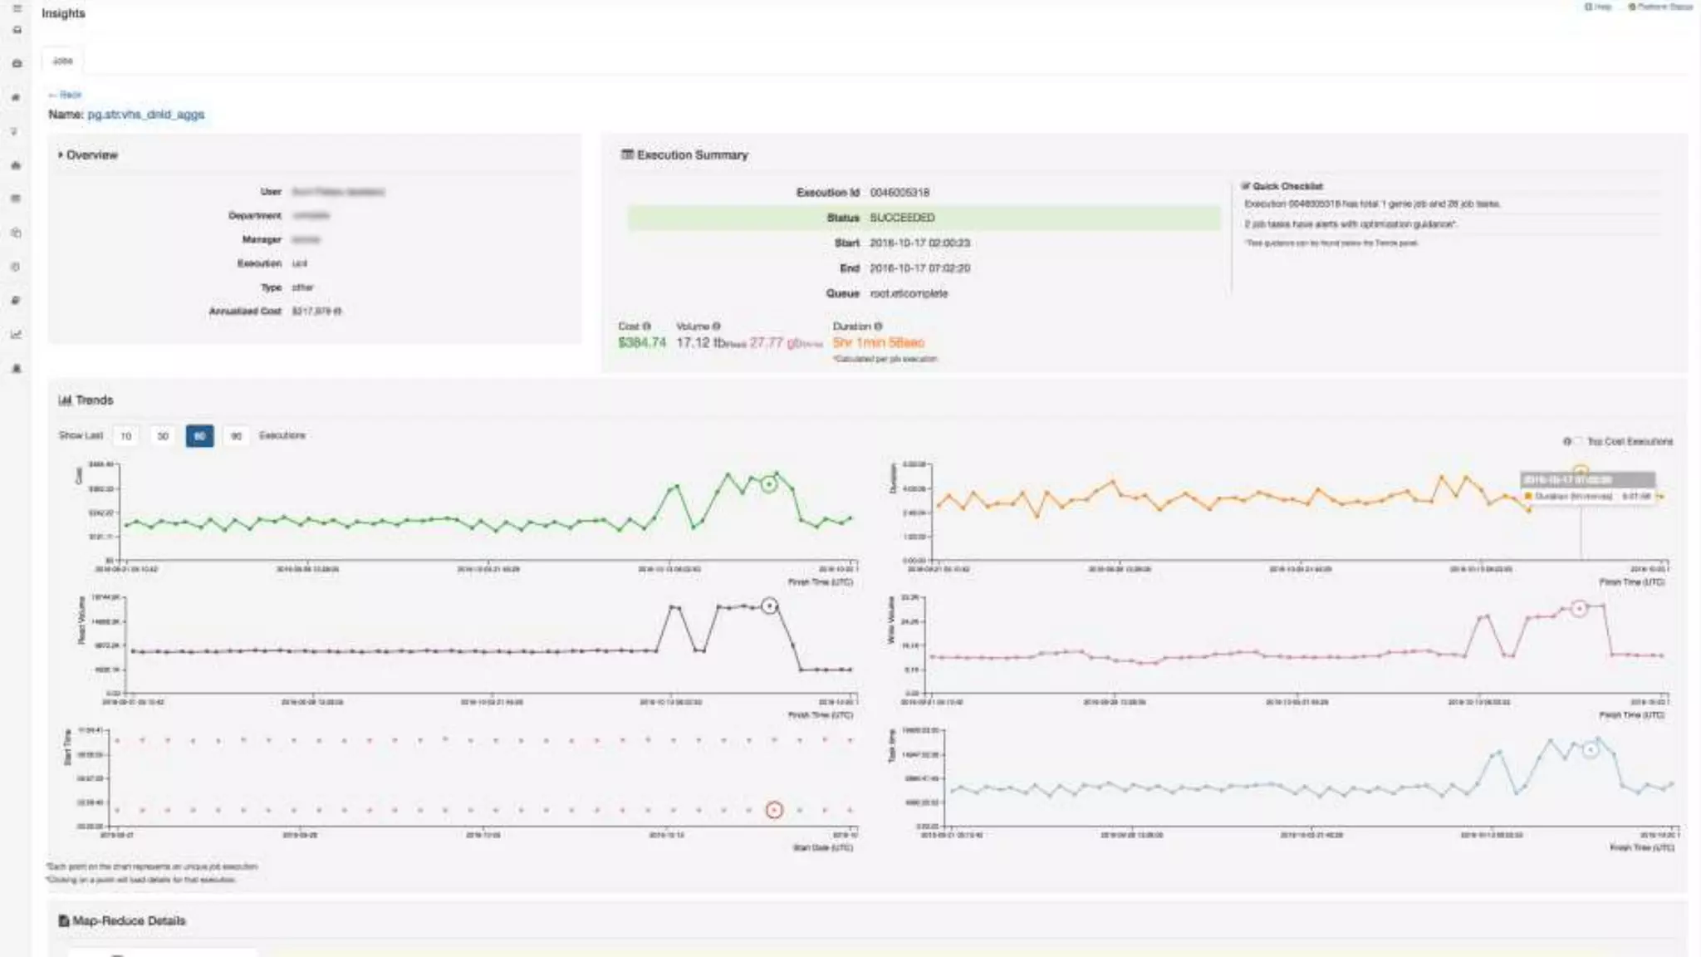1701x957 pixels.
Task: Enable the Top Cost Executions checkbox
Action: [1579, 441]
